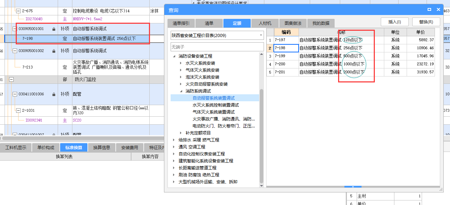Click the 替换(R) button

(x=426, y=22)
